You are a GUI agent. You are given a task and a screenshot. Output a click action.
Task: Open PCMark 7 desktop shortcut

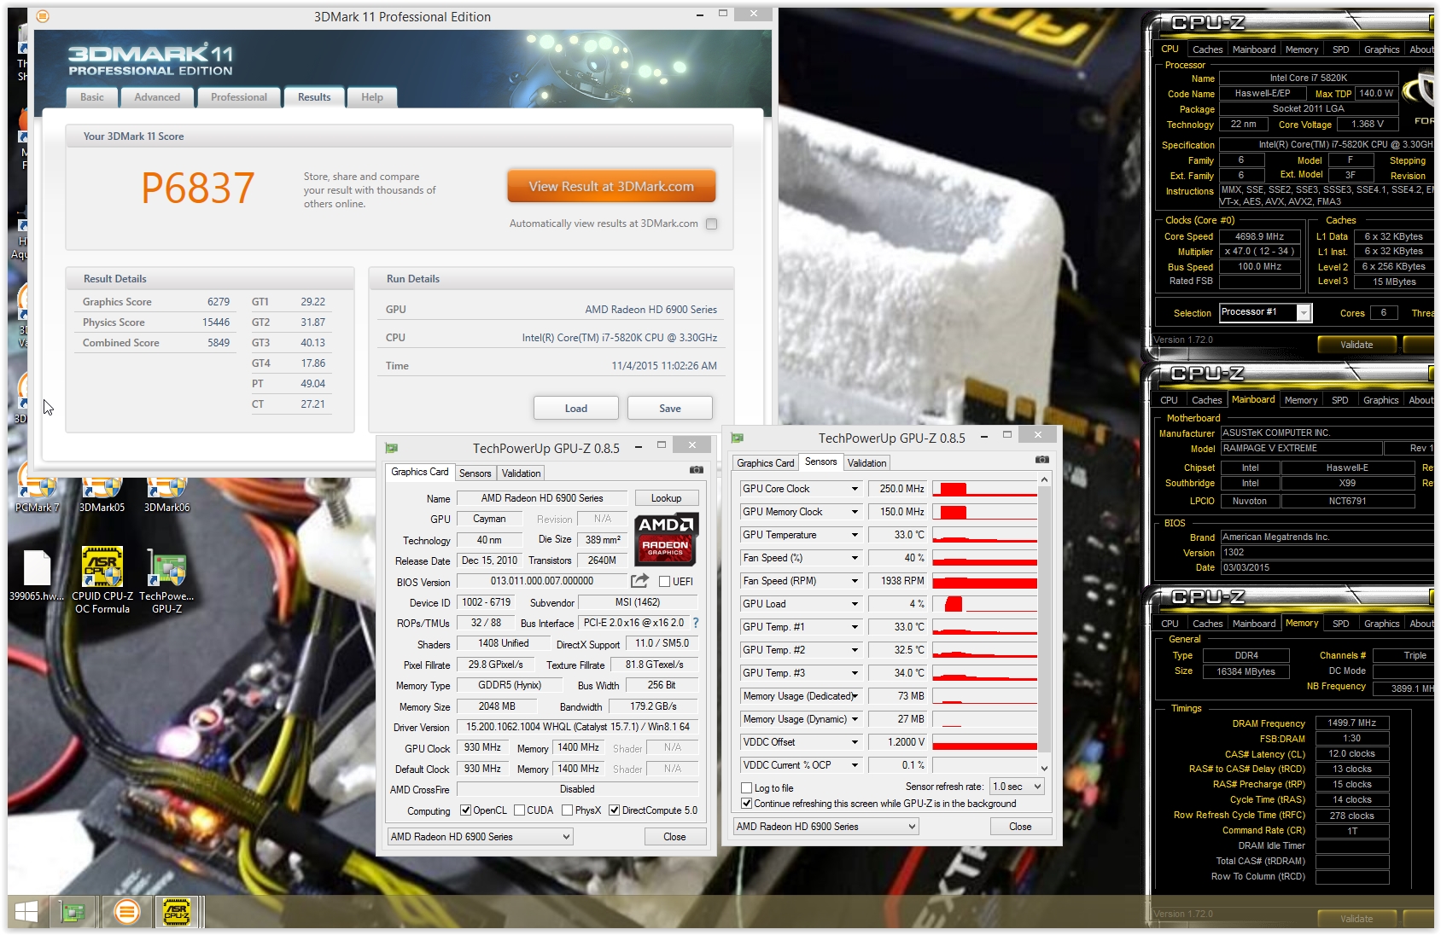coord(37,492)
